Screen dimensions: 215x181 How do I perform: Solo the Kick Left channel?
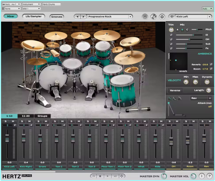5,121
